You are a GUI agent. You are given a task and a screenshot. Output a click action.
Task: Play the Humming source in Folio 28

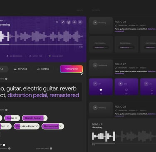(x=95, y=22)
